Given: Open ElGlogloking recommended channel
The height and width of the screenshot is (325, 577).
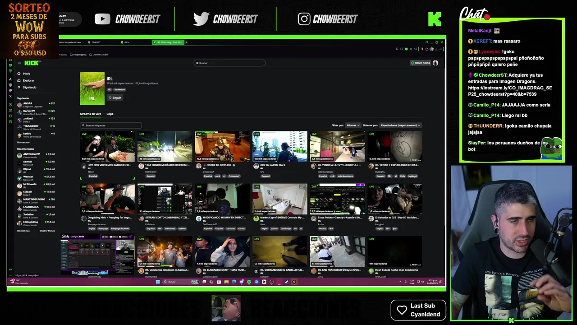Looking at the screenshot, I should point(36,223).
